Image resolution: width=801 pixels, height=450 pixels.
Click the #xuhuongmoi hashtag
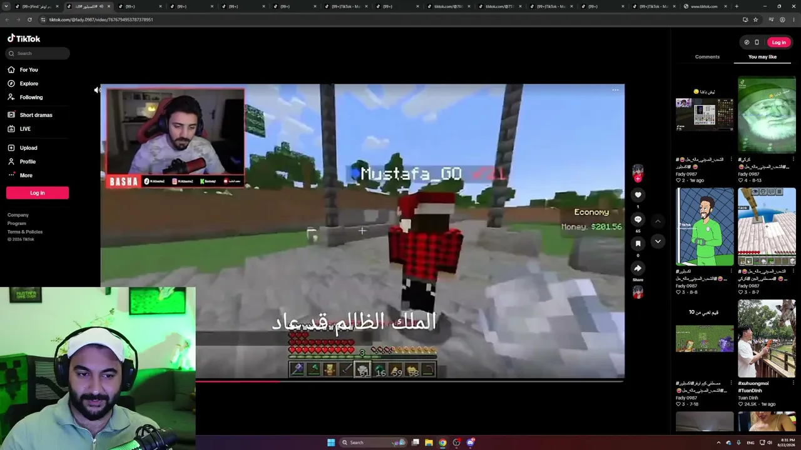click(753, 384)
